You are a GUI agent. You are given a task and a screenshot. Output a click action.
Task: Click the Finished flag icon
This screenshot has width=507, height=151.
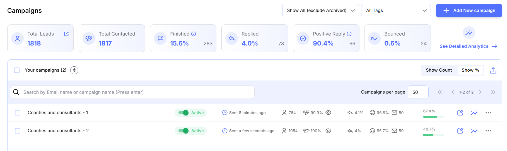click(160, 38)
